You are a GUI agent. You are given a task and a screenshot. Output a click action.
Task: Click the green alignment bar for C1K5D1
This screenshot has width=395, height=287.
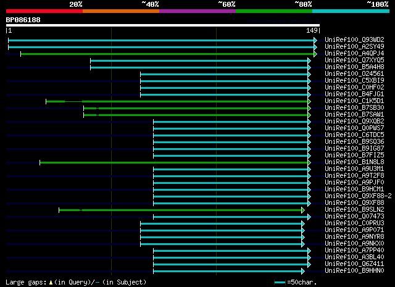coord(177,102)
